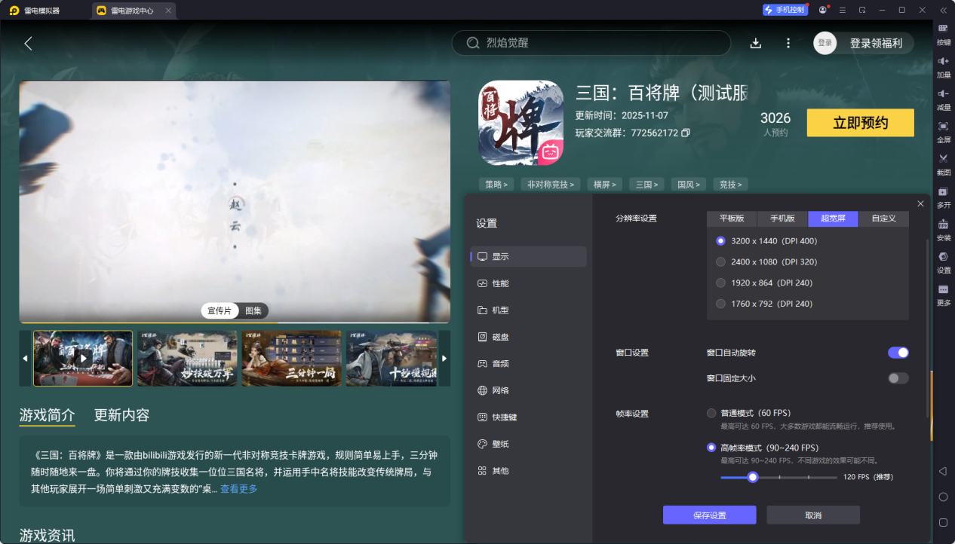The image size is (955, 544).
Task: Switch to the 更新内容 tab
Action: coord(121,416)
